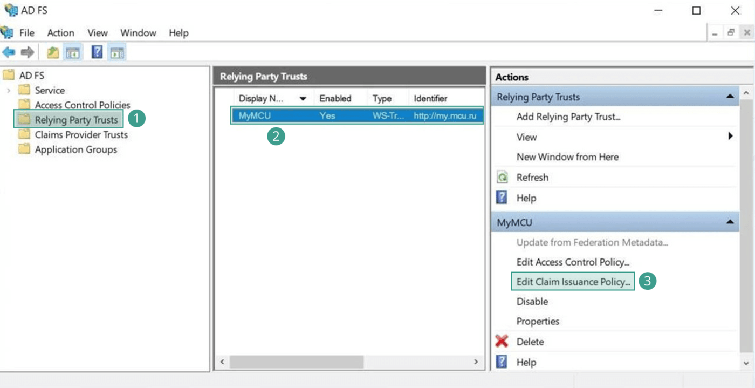The image size is (755, 388).
Task: Toggle the Show/Hide Action Pane icon
Action: pos(117,52)
